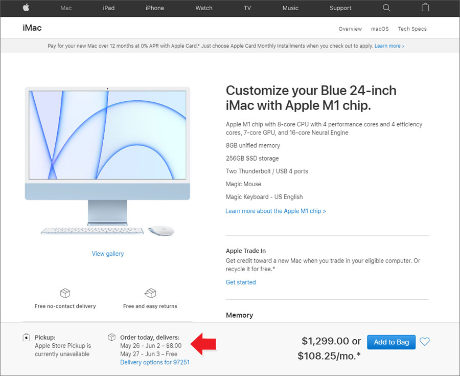This screenshot has width=460, height=376.
Task: Click the 8GB unified memory text
Action: click(253, 146)
